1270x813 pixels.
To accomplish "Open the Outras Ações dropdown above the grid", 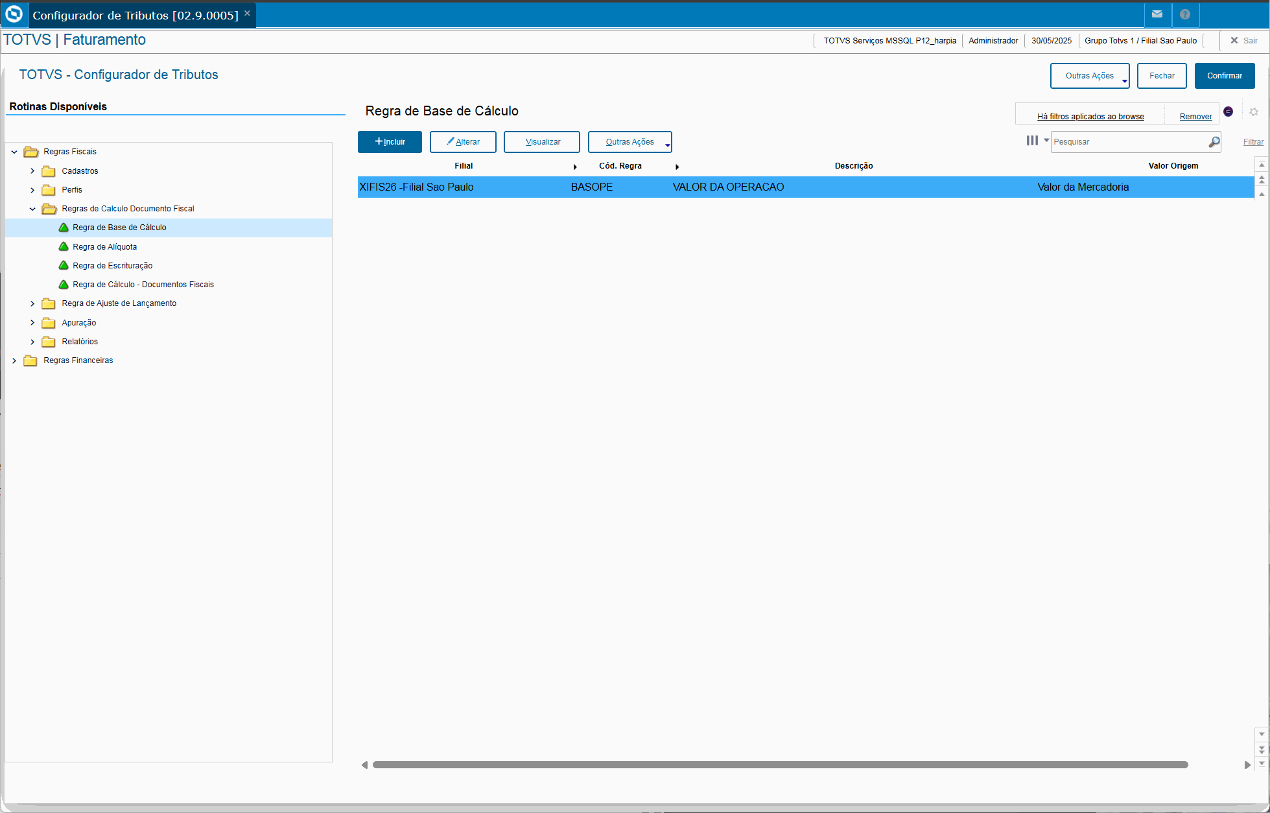I will [x=629, y=142].
